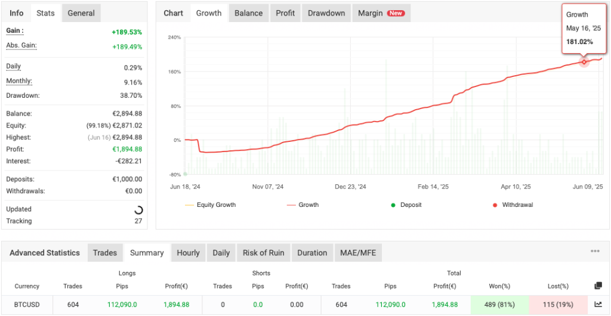Click the Won 489 (81%) cell

click(x=499, y=304)
